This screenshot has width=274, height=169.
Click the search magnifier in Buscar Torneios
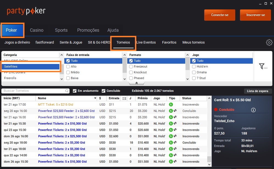click(67, 91)
